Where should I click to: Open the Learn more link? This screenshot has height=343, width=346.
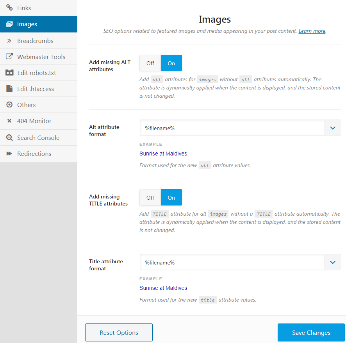tap(312, 31)
